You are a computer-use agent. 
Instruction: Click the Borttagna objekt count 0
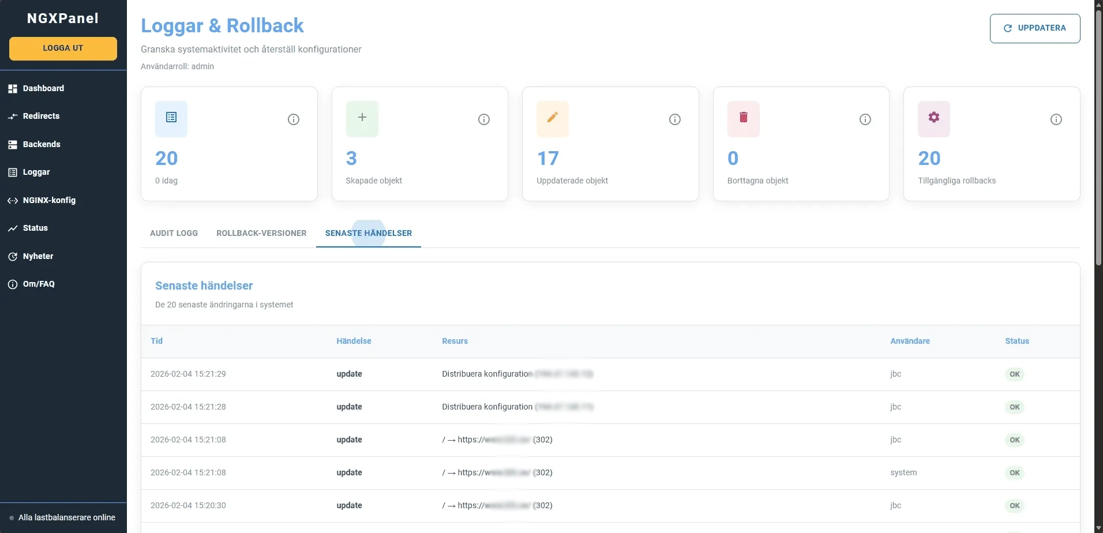click(733, 158)
